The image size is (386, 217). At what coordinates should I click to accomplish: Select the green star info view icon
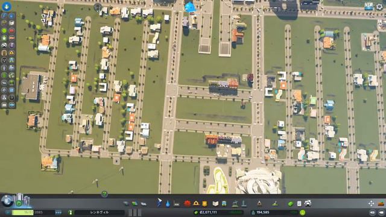pos(4,38)
